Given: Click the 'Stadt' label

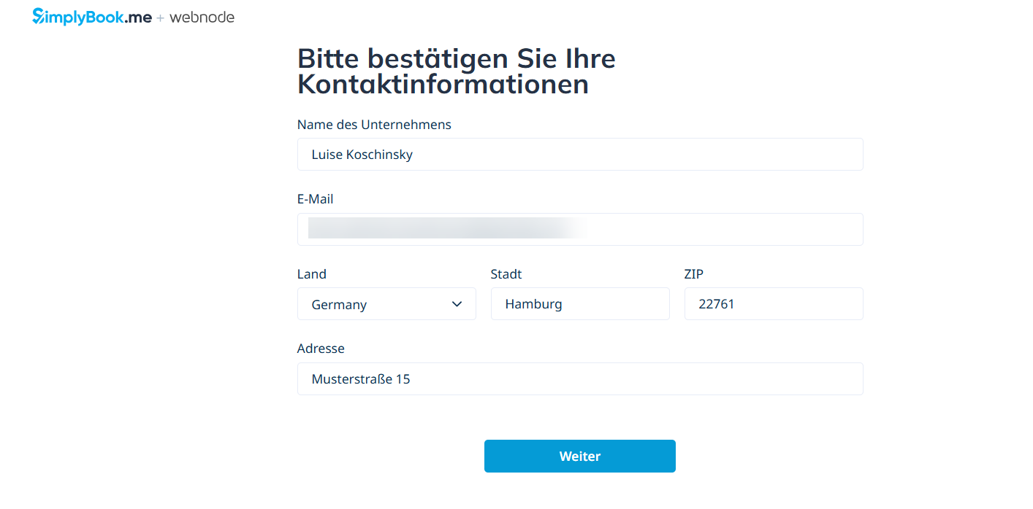Looking at the screenshot, I should (x=506, y=274).
